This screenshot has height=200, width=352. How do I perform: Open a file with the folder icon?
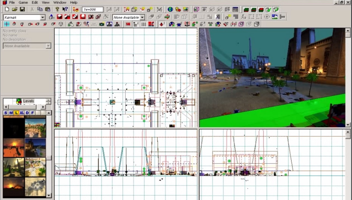tap(15, 9)
